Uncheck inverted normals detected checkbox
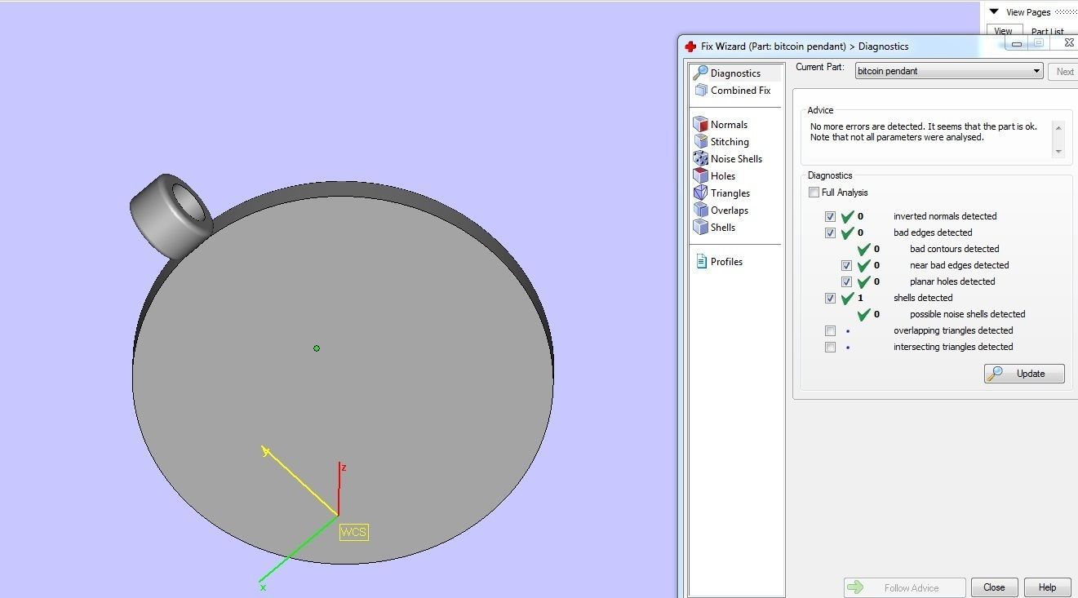 tap(830, 216)
